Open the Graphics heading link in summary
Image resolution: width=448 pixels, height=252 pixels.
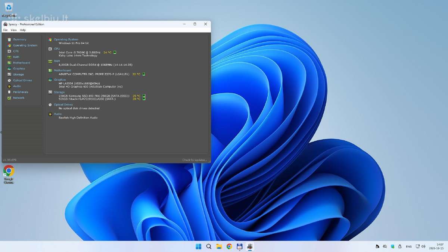pyautogui.click(x=60, y=80)
